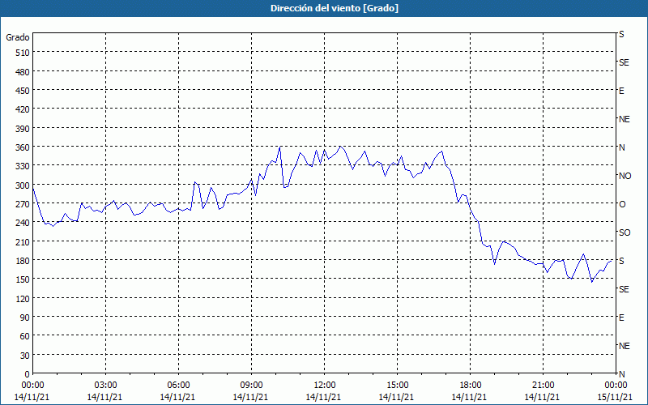Click the 270 y-axis label

tap(23, 204)
